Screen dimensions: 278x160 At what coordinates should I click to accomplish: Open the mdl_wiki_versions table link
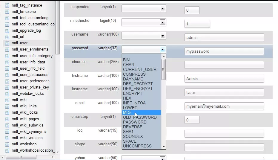click(x=27, y=138)
